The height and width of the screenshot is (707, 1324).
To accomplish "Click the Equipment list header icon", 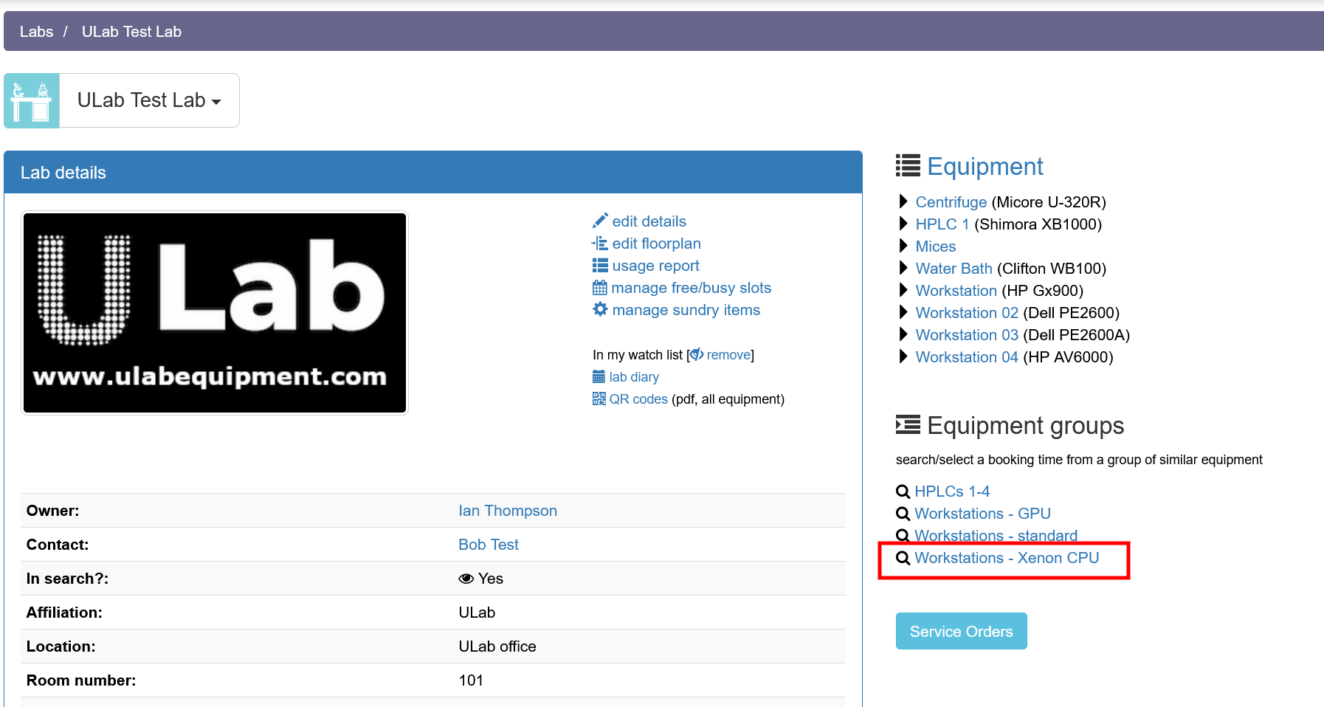I will coord(907,165).
